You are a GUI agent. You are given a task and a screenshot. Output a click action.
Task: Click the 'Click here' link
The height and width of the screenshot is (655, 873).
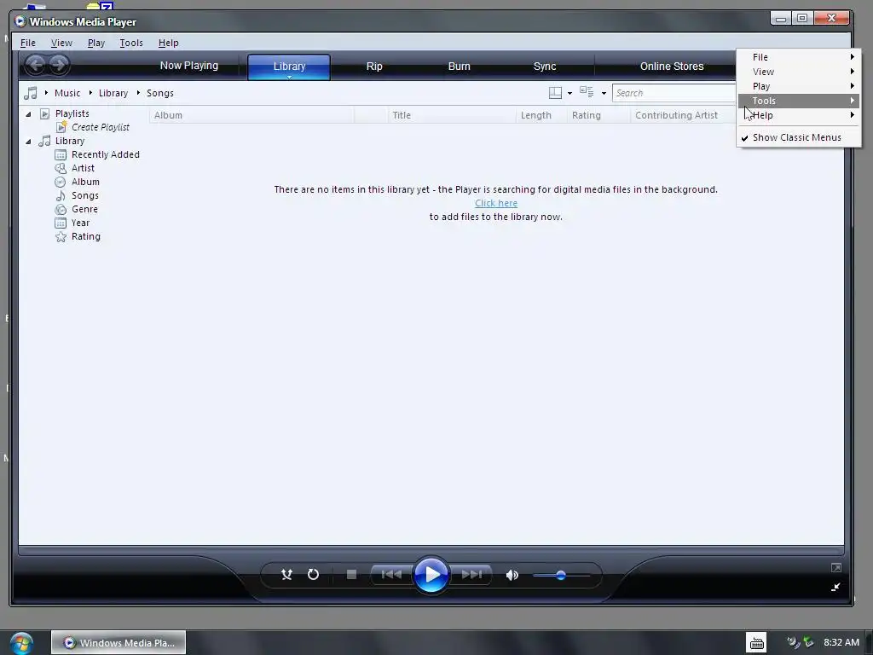[496, 203]
